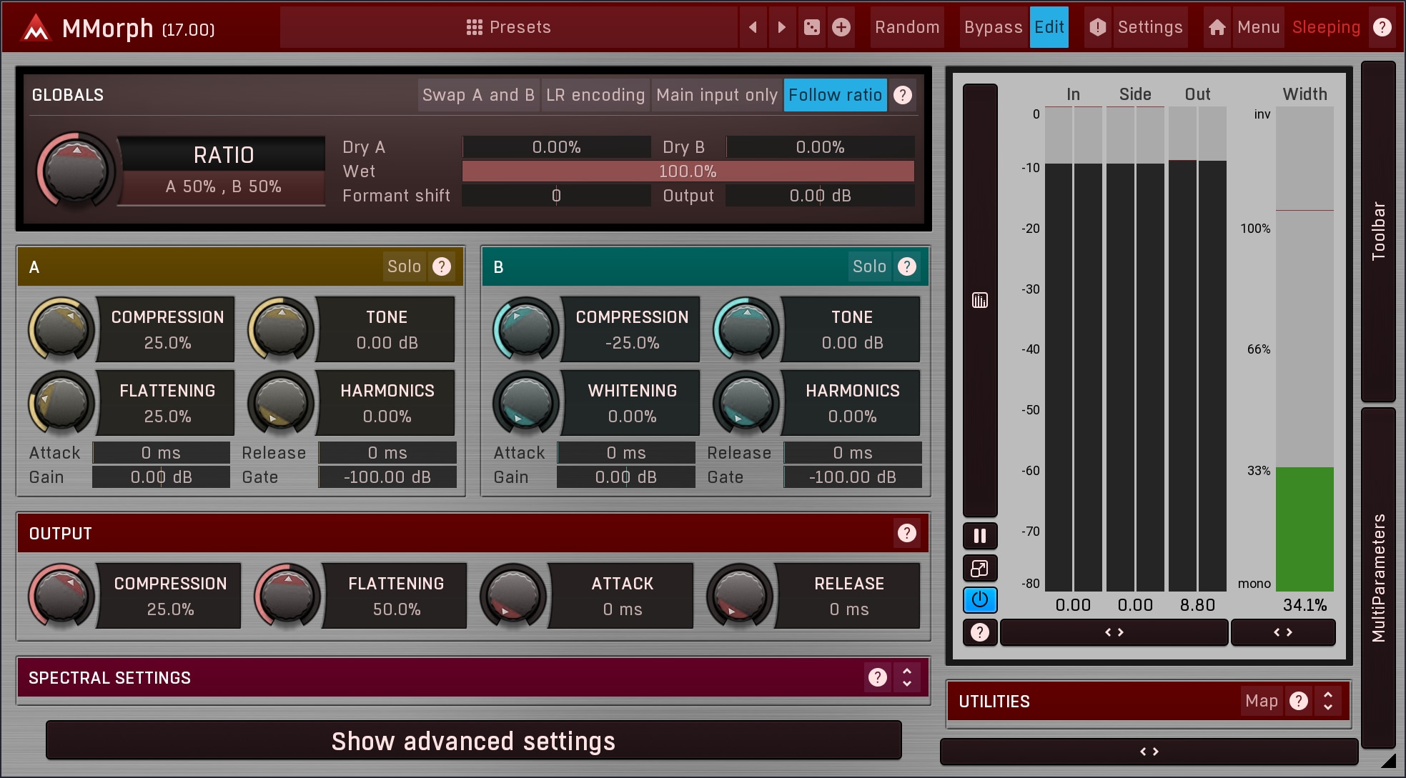Viewport: 1406px width, 778px height.
Task: Click the meter pop-out window icon
Action: click(x=980, y=568)
